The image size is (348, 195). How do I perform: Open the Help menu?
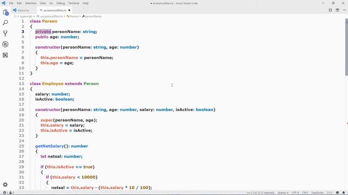85,3
